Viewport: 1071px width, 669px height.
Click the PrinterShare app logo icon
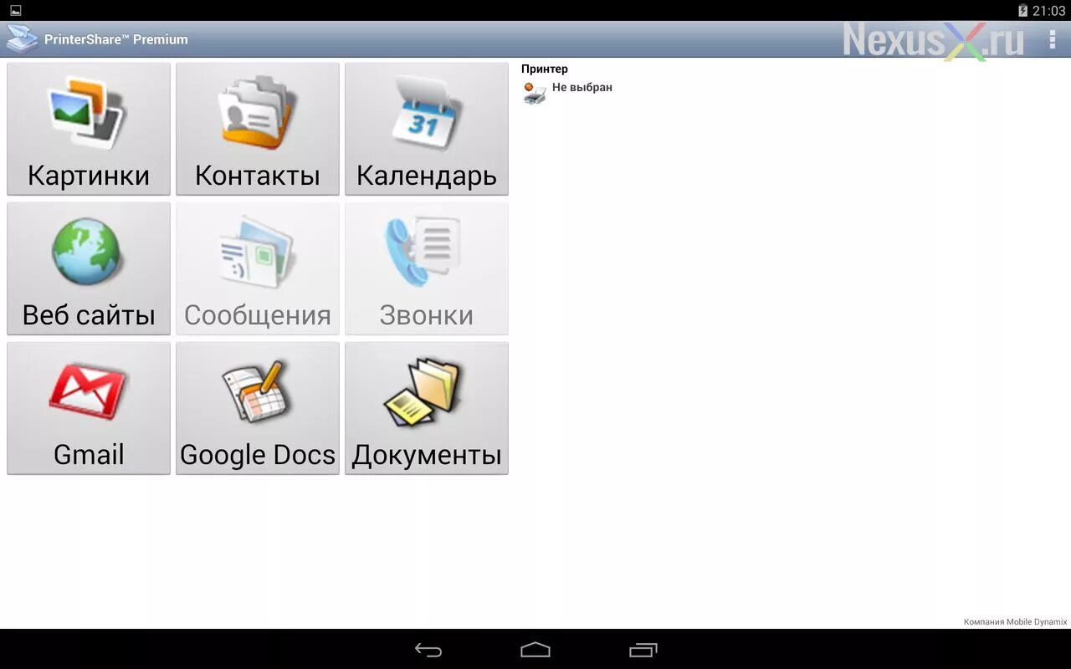coord(23,39)
